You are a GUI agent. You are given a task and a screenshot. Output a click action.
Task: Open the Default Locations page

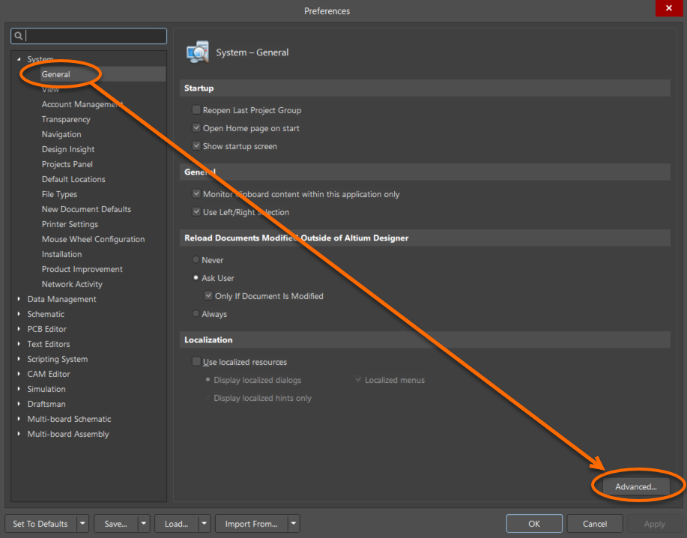click(x=73, y=179)
